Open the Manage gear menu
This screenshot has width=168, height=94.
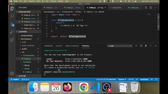tap(12, 73)
